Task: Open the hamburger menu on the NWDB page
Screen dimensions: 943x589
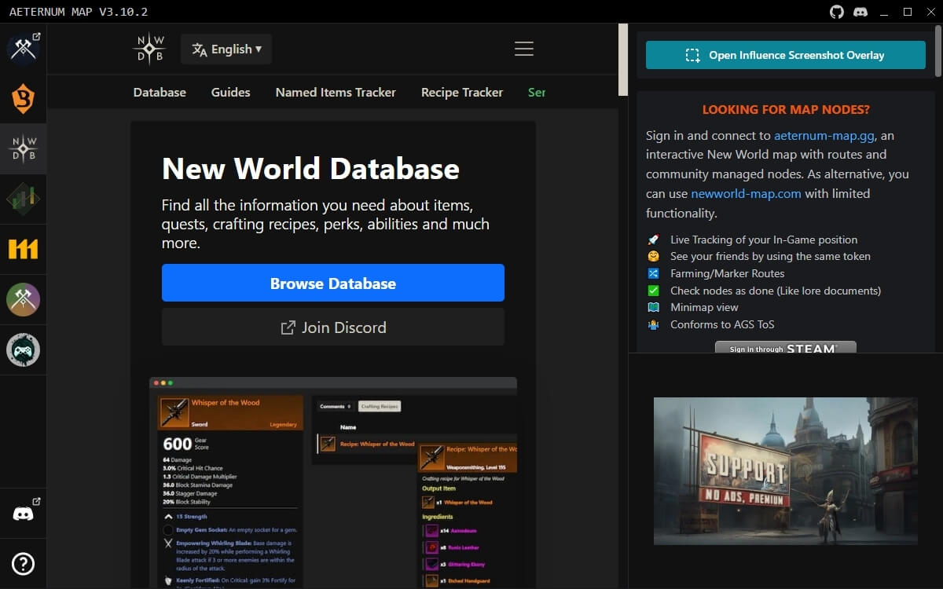Action: (x=524, y=49)
